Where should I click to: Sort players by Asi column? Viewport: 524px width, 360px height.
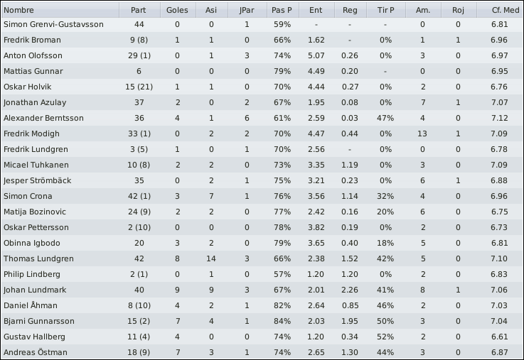[212, 10]
